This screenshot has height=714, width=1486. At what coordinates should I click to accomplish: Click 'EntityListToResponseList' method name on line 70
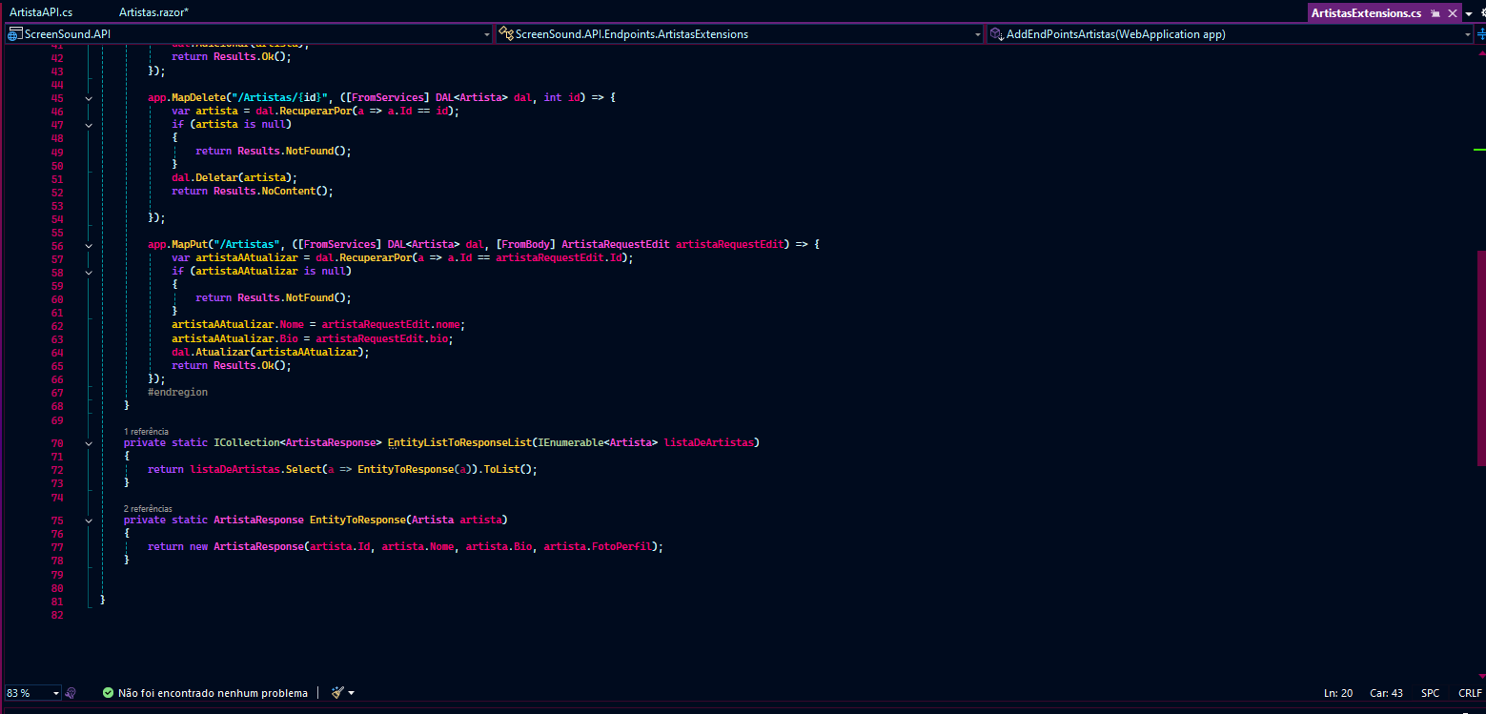(x=458, y=443)
